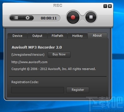124x112 pixels.
Task: Minimize the recorder window
Action: tap(105, 6)
